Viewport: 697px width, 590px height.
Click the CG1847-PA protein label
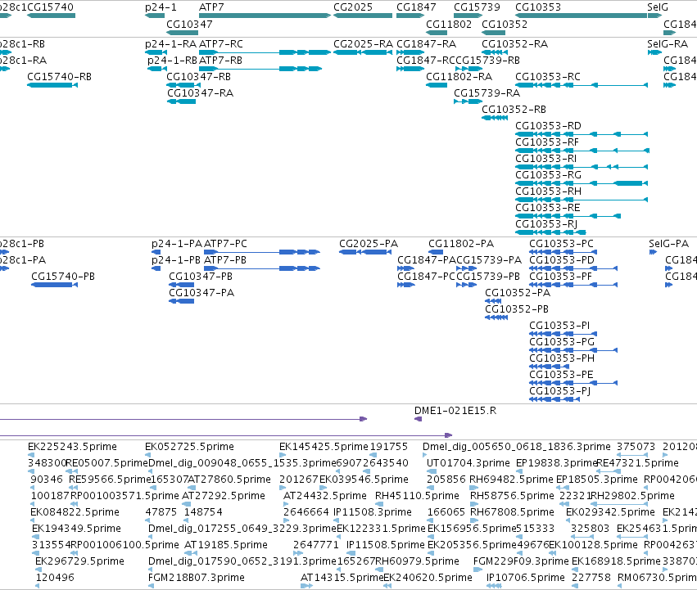pyautogui.click(x=427, y=260)
